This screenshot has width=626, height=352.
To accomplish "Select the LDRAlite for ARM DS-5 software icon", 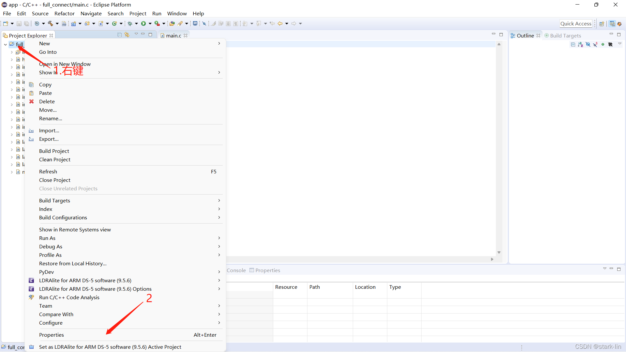I will 31,280.
